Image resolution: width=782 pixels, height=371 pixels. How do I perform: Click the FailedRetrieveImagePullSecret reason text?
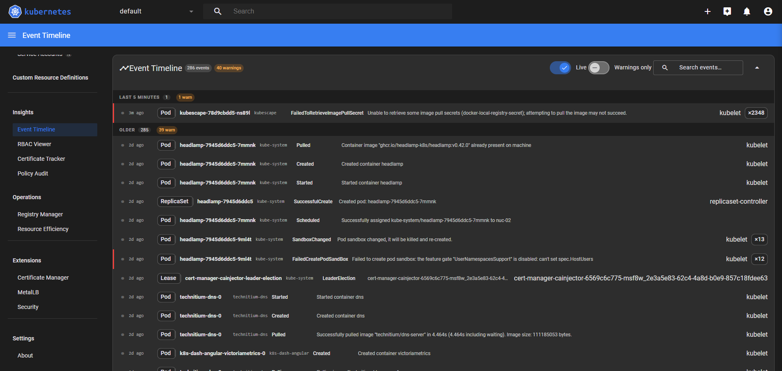[x=327, y=113]
